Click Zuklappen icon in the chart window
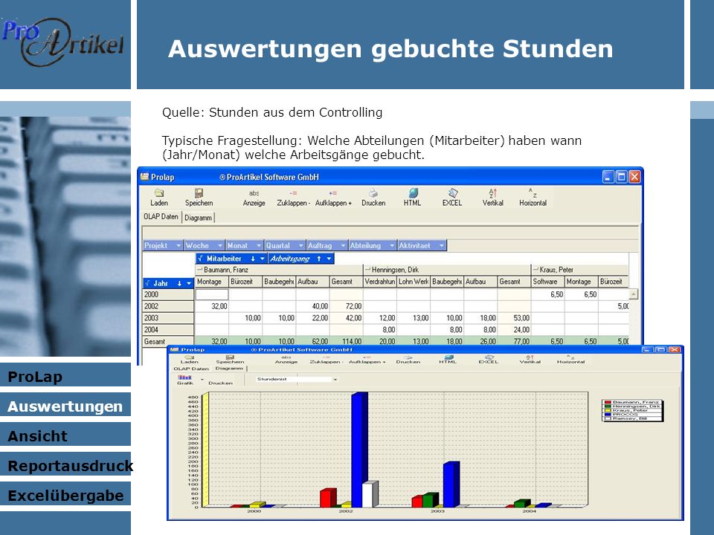Screen dimensions: 714x535 326,357
